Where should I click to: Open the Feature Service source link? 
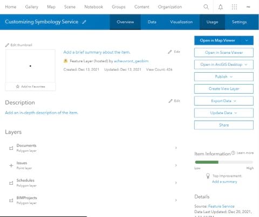click(x=221, y=206)
